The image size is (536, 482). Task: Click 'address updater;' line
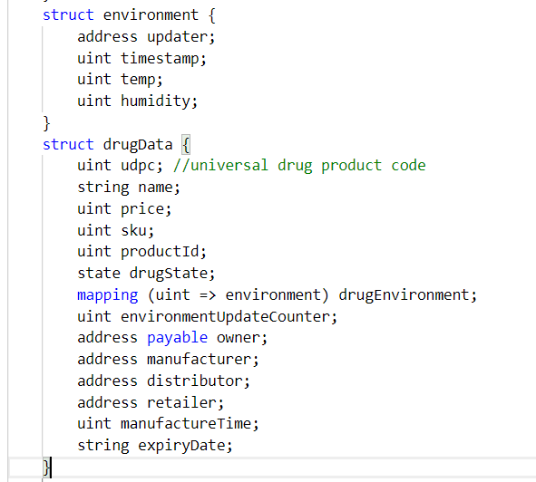(146, 37)
